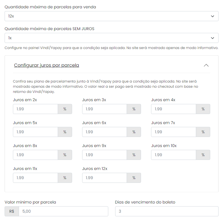Click the Juros em 5x input field
Screen dimensions: 222x221
35,132
